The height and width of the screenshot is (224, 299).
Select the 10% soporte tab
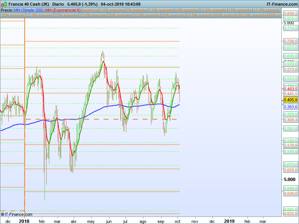point(186,10)
